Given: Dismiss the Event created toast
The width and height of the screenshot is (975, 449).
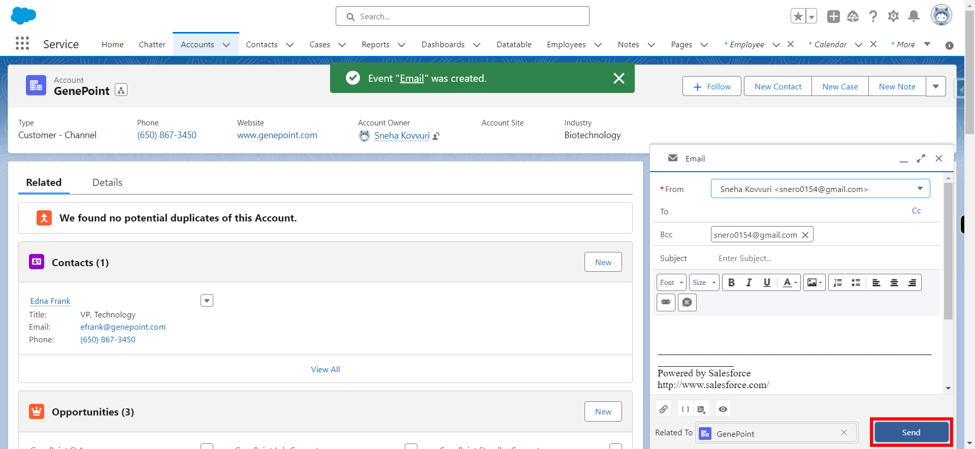Looking at the screenshot, I should click(x=619, y=78).
